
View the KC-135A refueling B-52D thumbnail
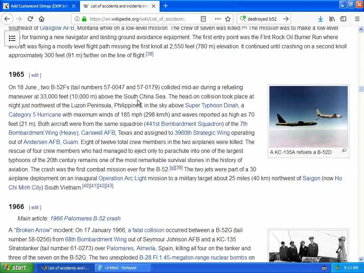pyautogui.click(x=309, y=117)
